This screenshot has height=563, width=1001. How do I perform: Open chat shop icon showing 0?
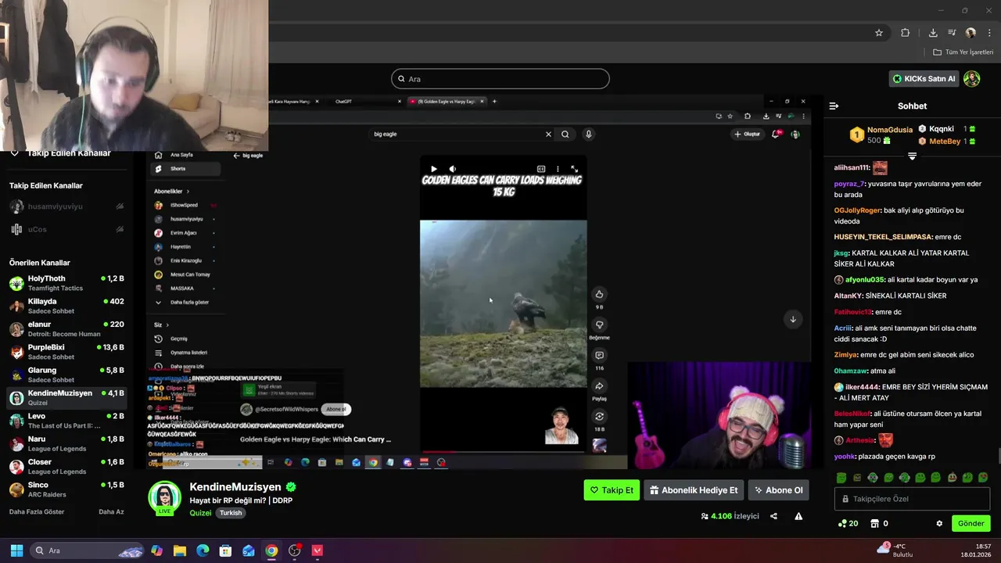coord(879,523)
